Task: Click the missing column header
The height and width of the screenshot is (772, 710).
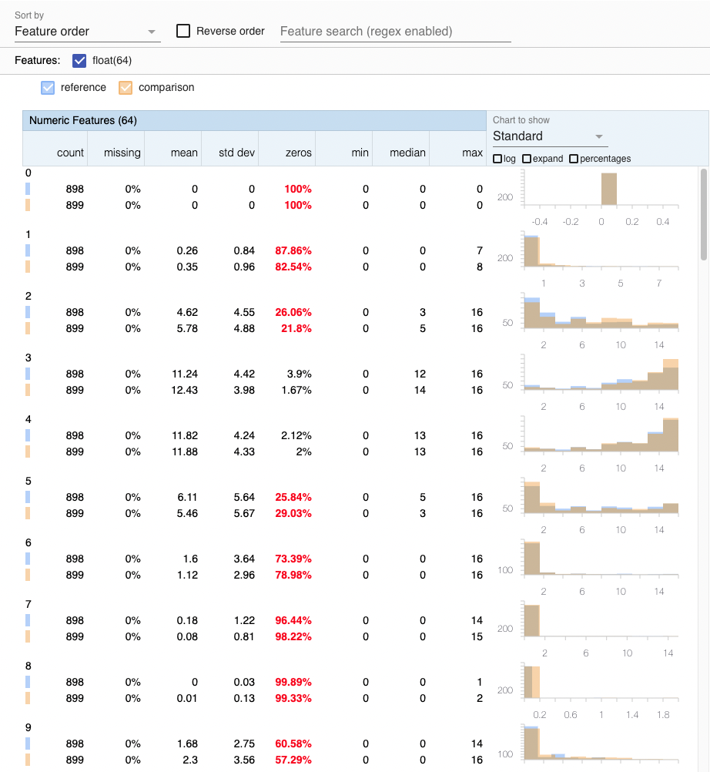Action: tap(122, 153)
